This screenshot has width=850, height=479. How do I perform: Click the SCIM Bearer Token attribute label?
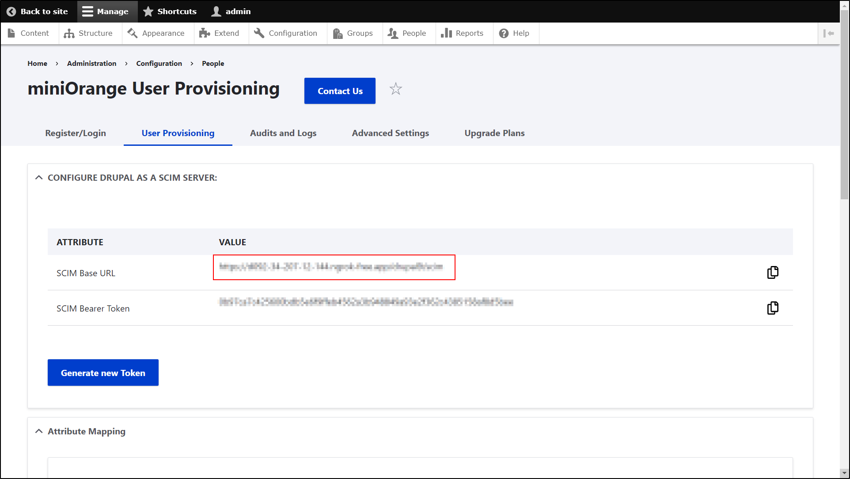(93, 308)
